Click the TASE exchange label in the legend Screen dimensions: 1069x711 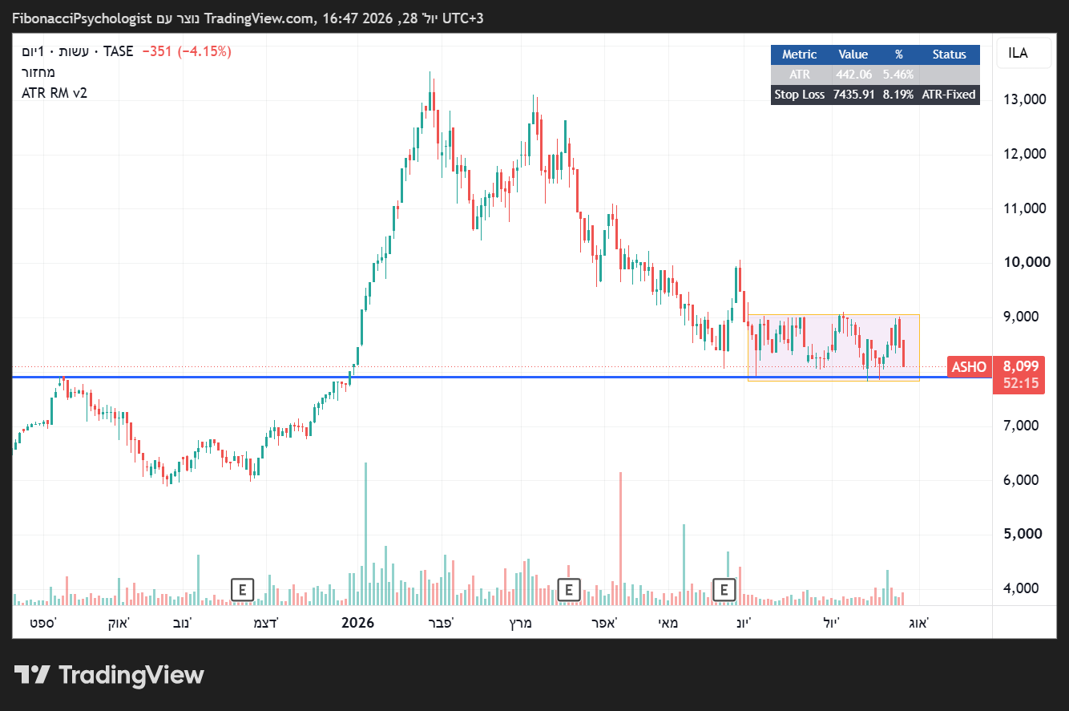pyautogui.click(x=118, y=51)
